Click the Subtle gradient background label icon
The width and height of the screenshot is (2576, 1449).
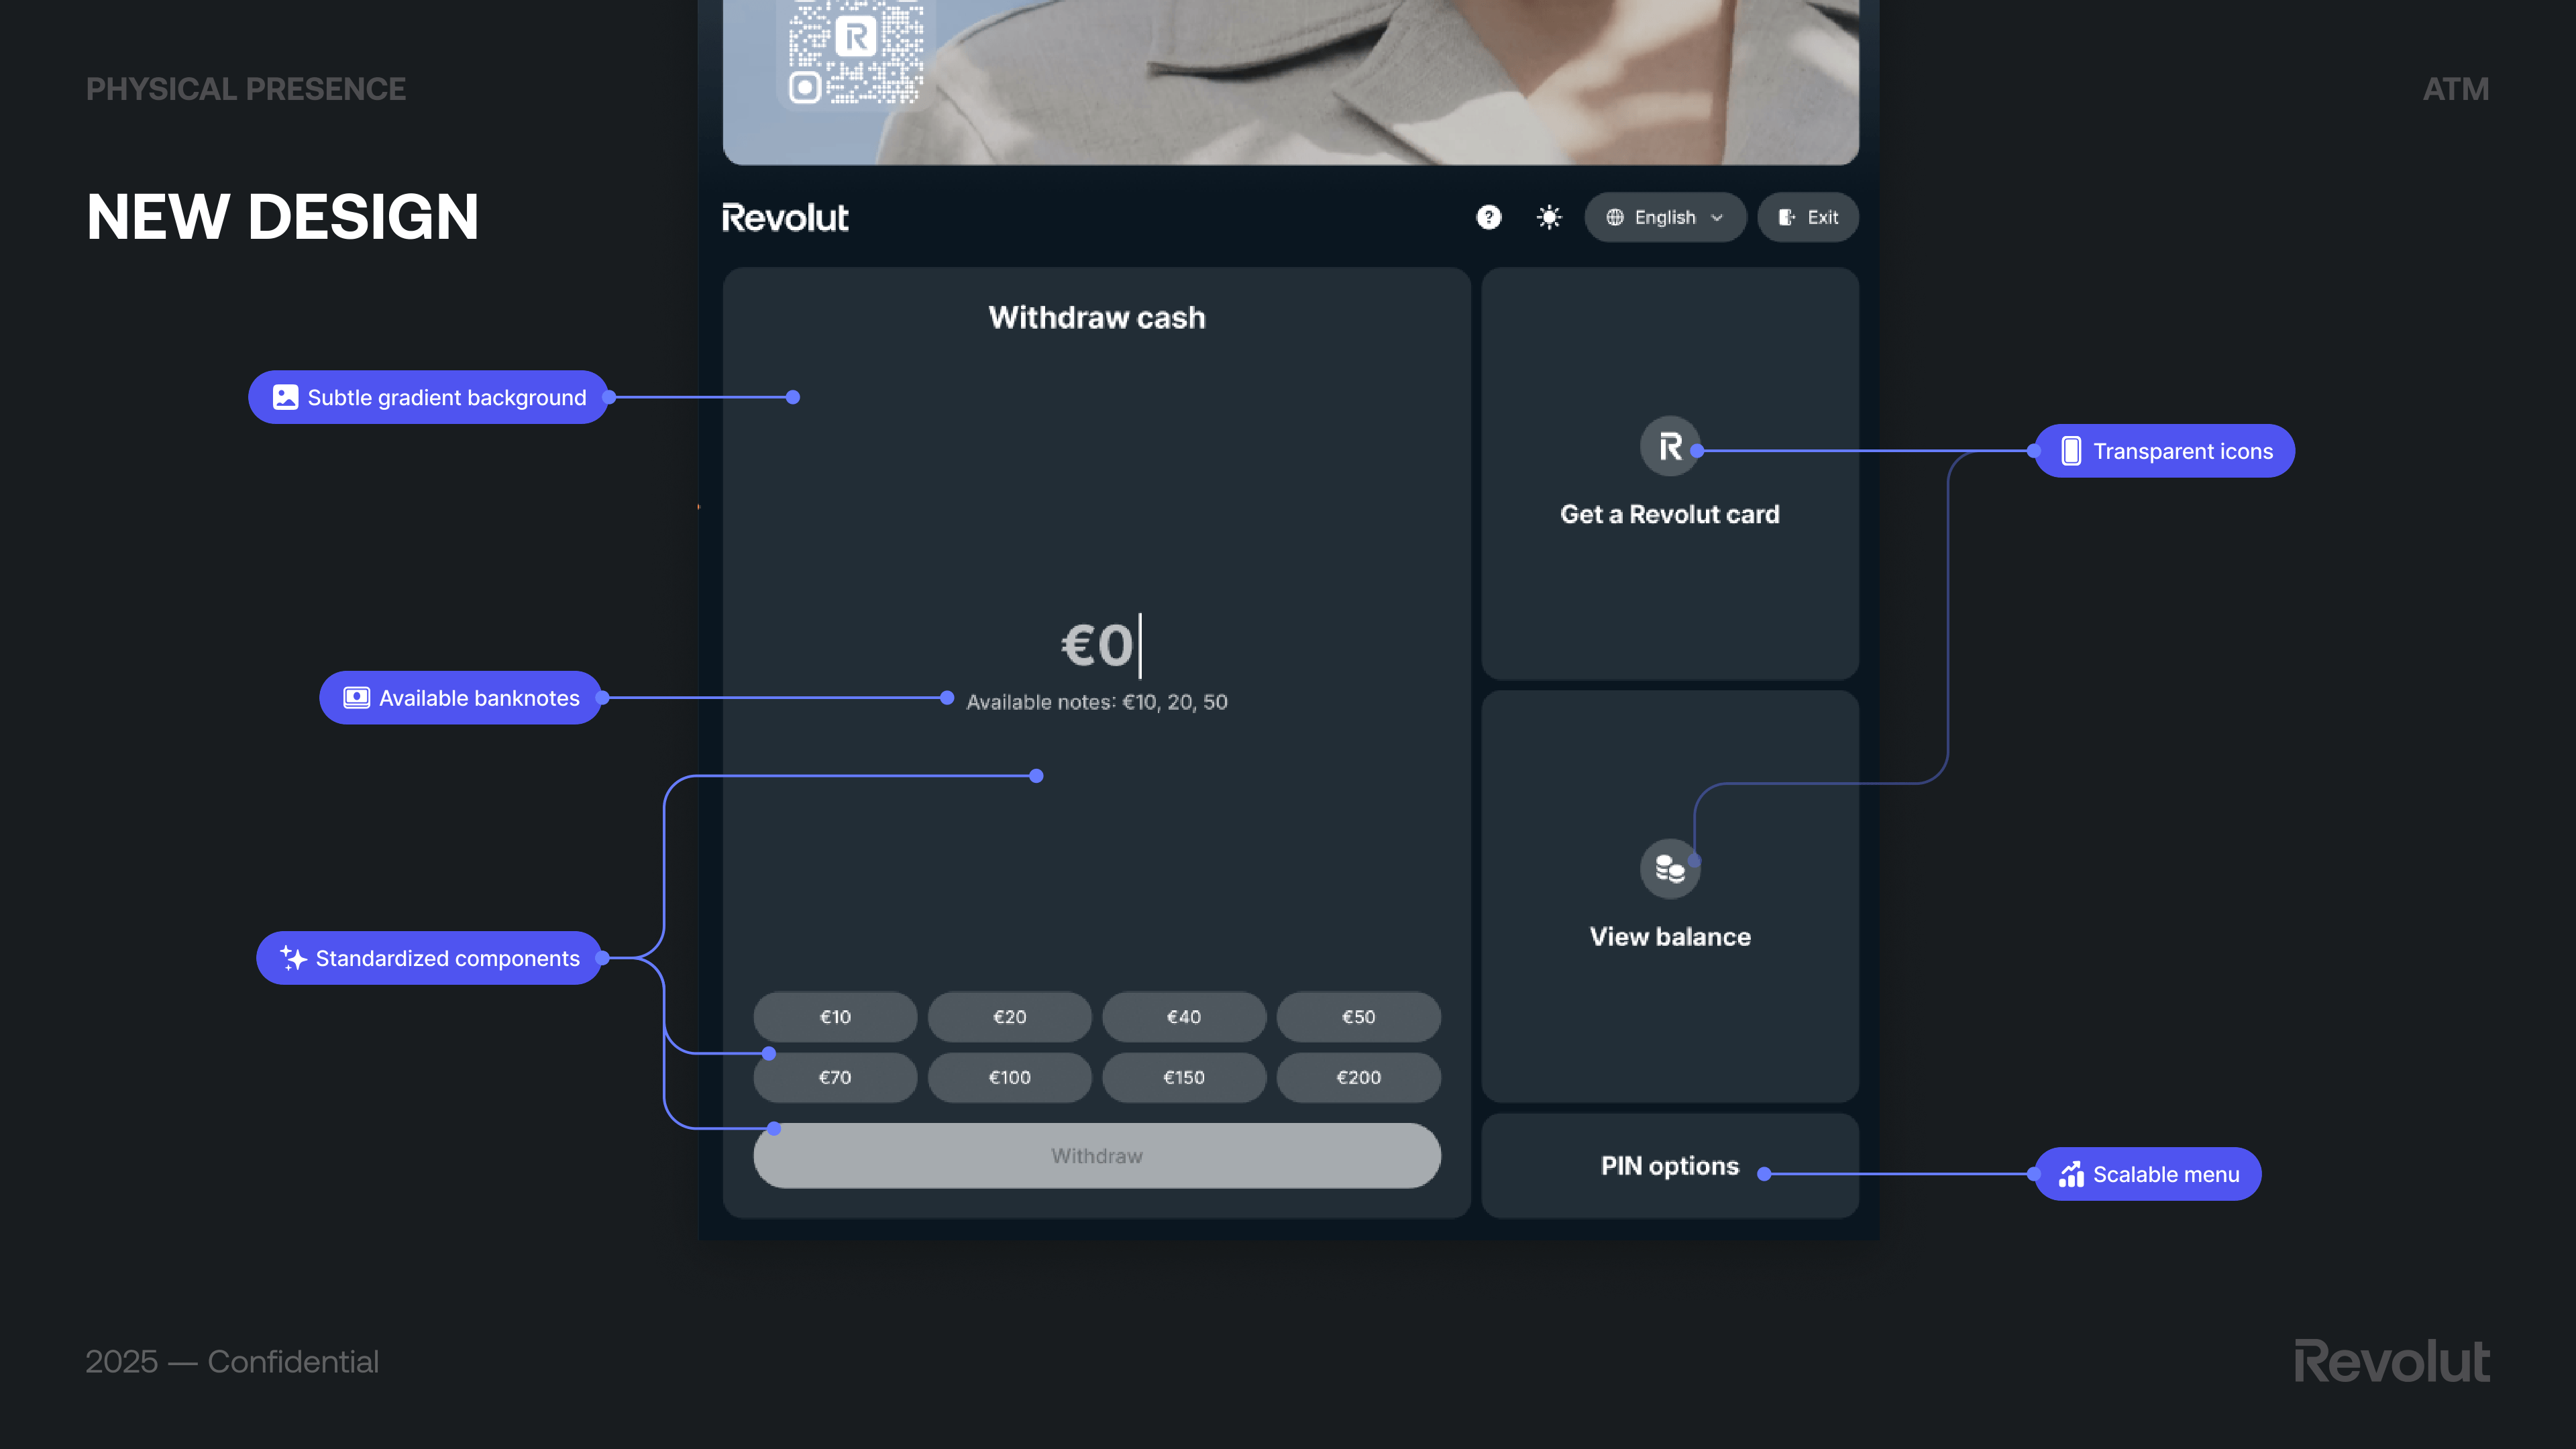coord(285,397)
